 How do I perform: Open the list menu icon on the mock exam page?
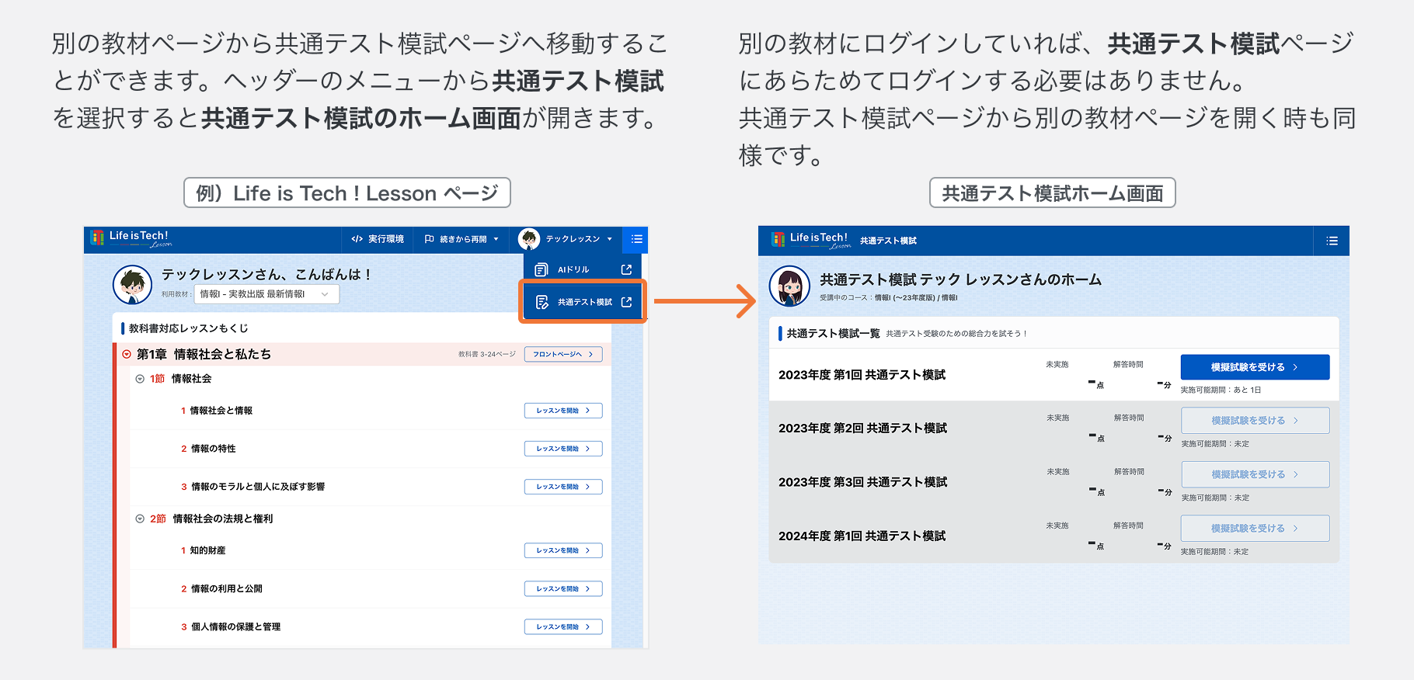(x=1332, y=241)
